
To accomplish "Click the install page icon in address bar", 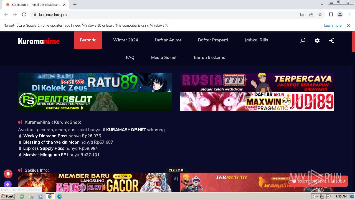I will click(x=302, y=14).
